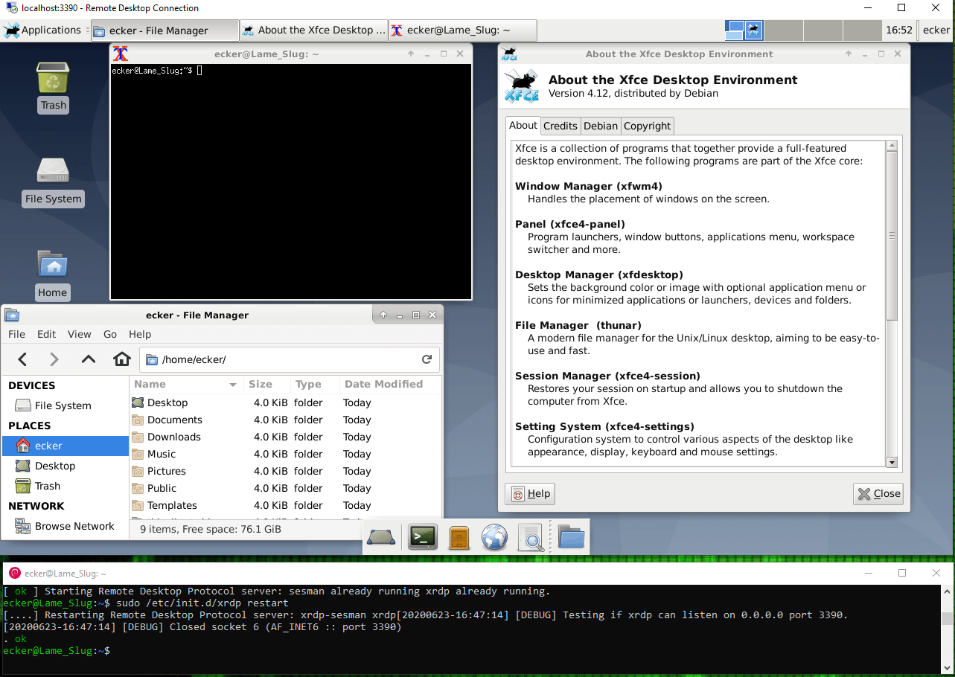955x677 pixels.
Task: Reload the folder view in File Manager
Action: pyautogui.click(x=427, y=359)
